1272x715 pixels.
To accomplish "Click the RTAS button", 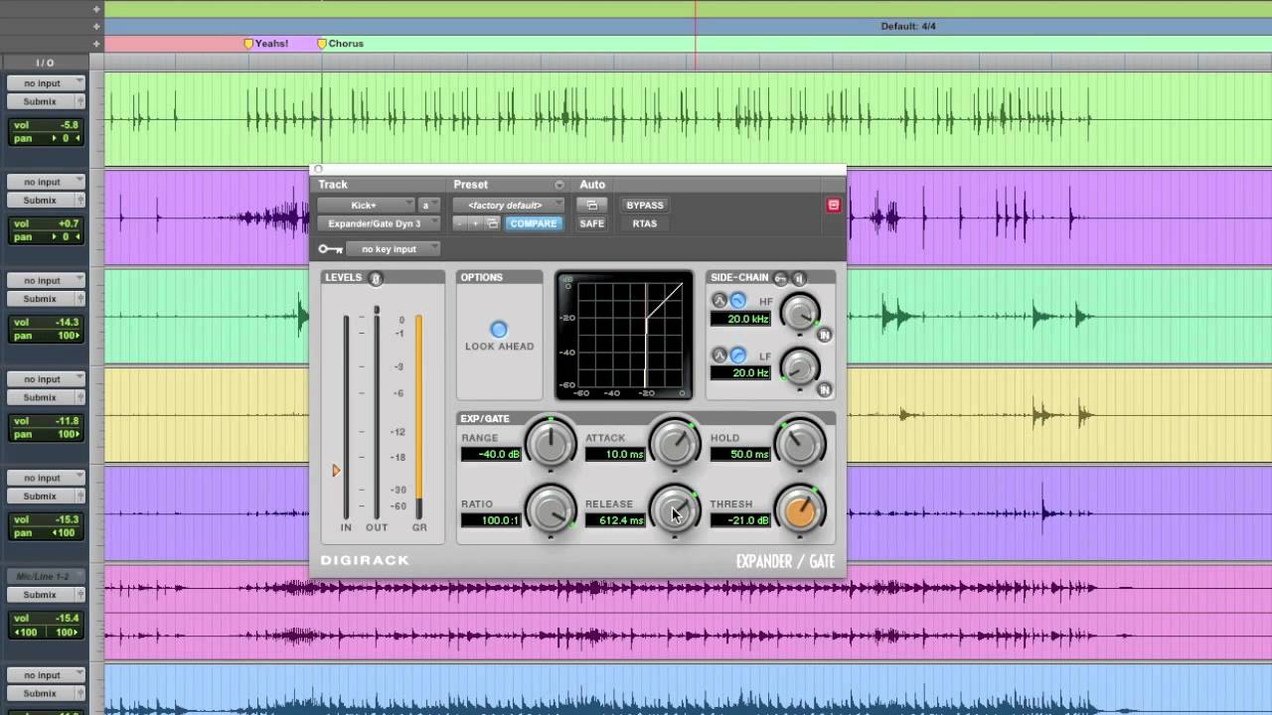I will click(x=644, y=223).
